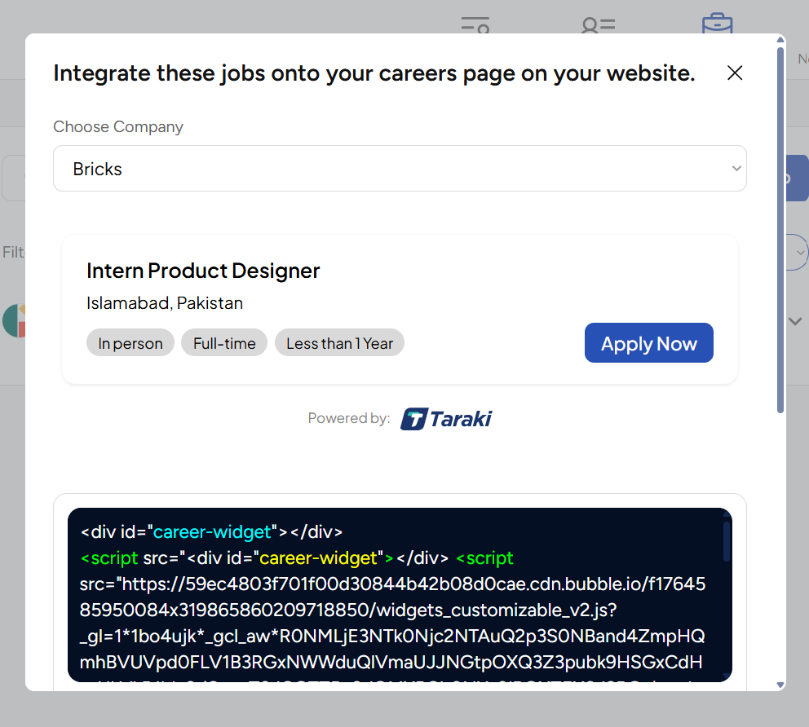Click the Full-time tag

[x=224, y=343]
